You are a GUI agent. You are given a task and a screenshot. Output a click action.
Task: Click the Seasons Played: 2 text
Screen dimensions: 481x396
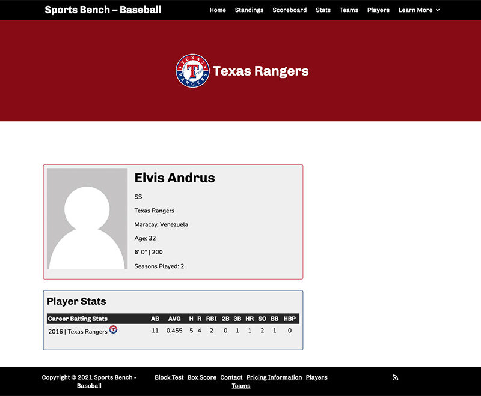pyautogui.click(x=159, y=266)
